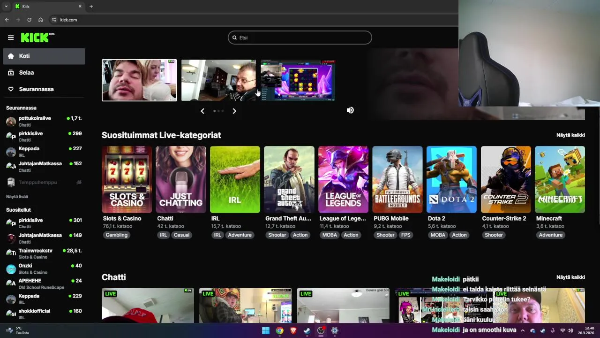This screenshot has width=600, height=338.
Task: Launch Chrome from the taskbar
Action: click(279, 330)
